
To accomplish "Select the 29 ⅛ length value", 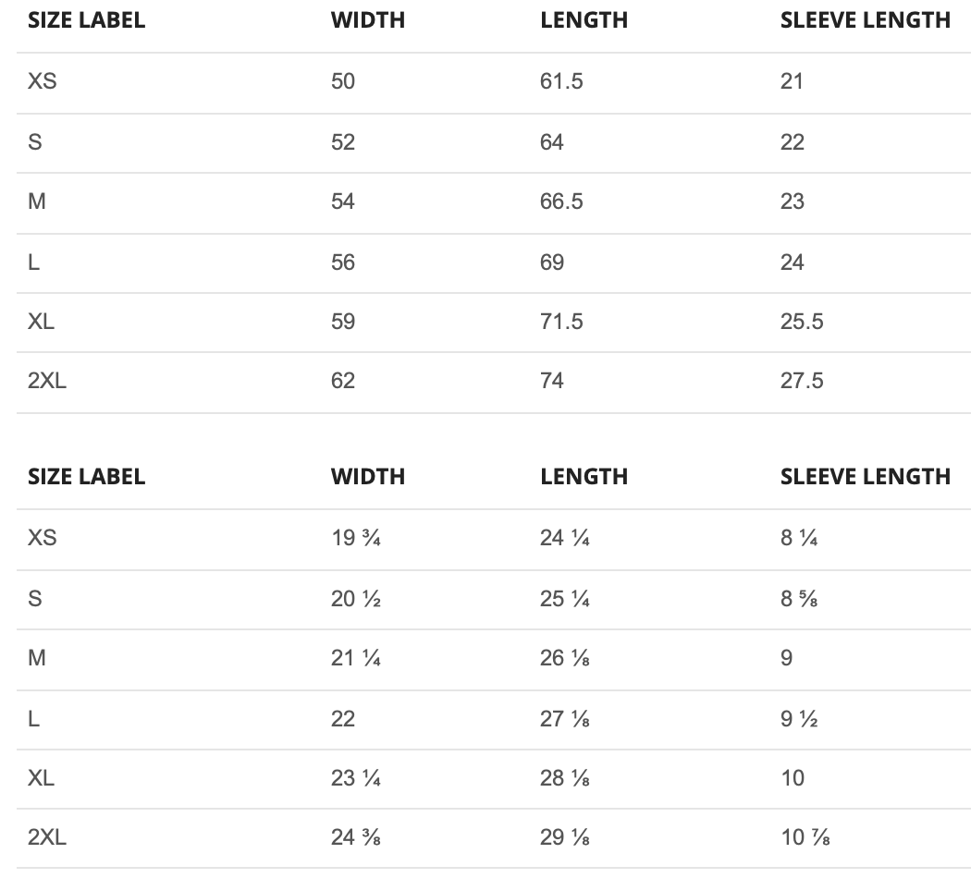I will [x=565, y=838].
